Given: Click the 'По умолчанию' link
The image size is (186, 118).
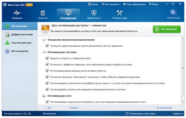Looking at the screenshot, I should tap(164, 108).
